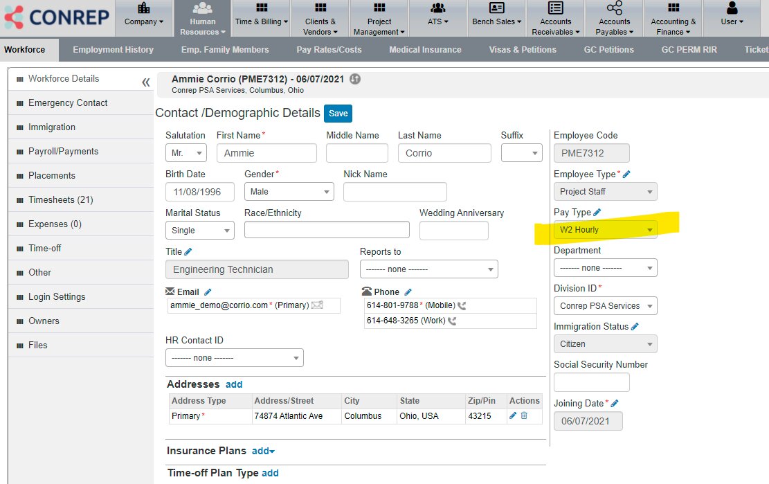769x484 pixels.
Task: Expand the Marital Status dropdown
Action: point(199,231)
